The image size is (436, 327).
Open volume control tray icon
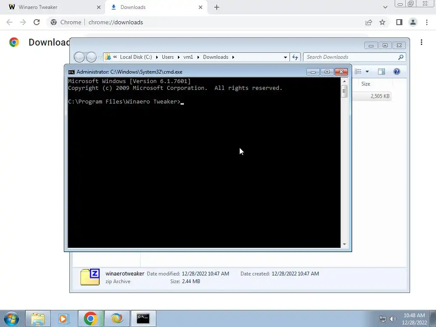(x=393, y=319)
